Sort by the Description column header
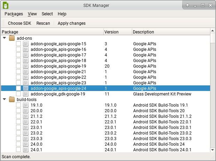The width and height of the screenshot is (216, 161). 171,32
